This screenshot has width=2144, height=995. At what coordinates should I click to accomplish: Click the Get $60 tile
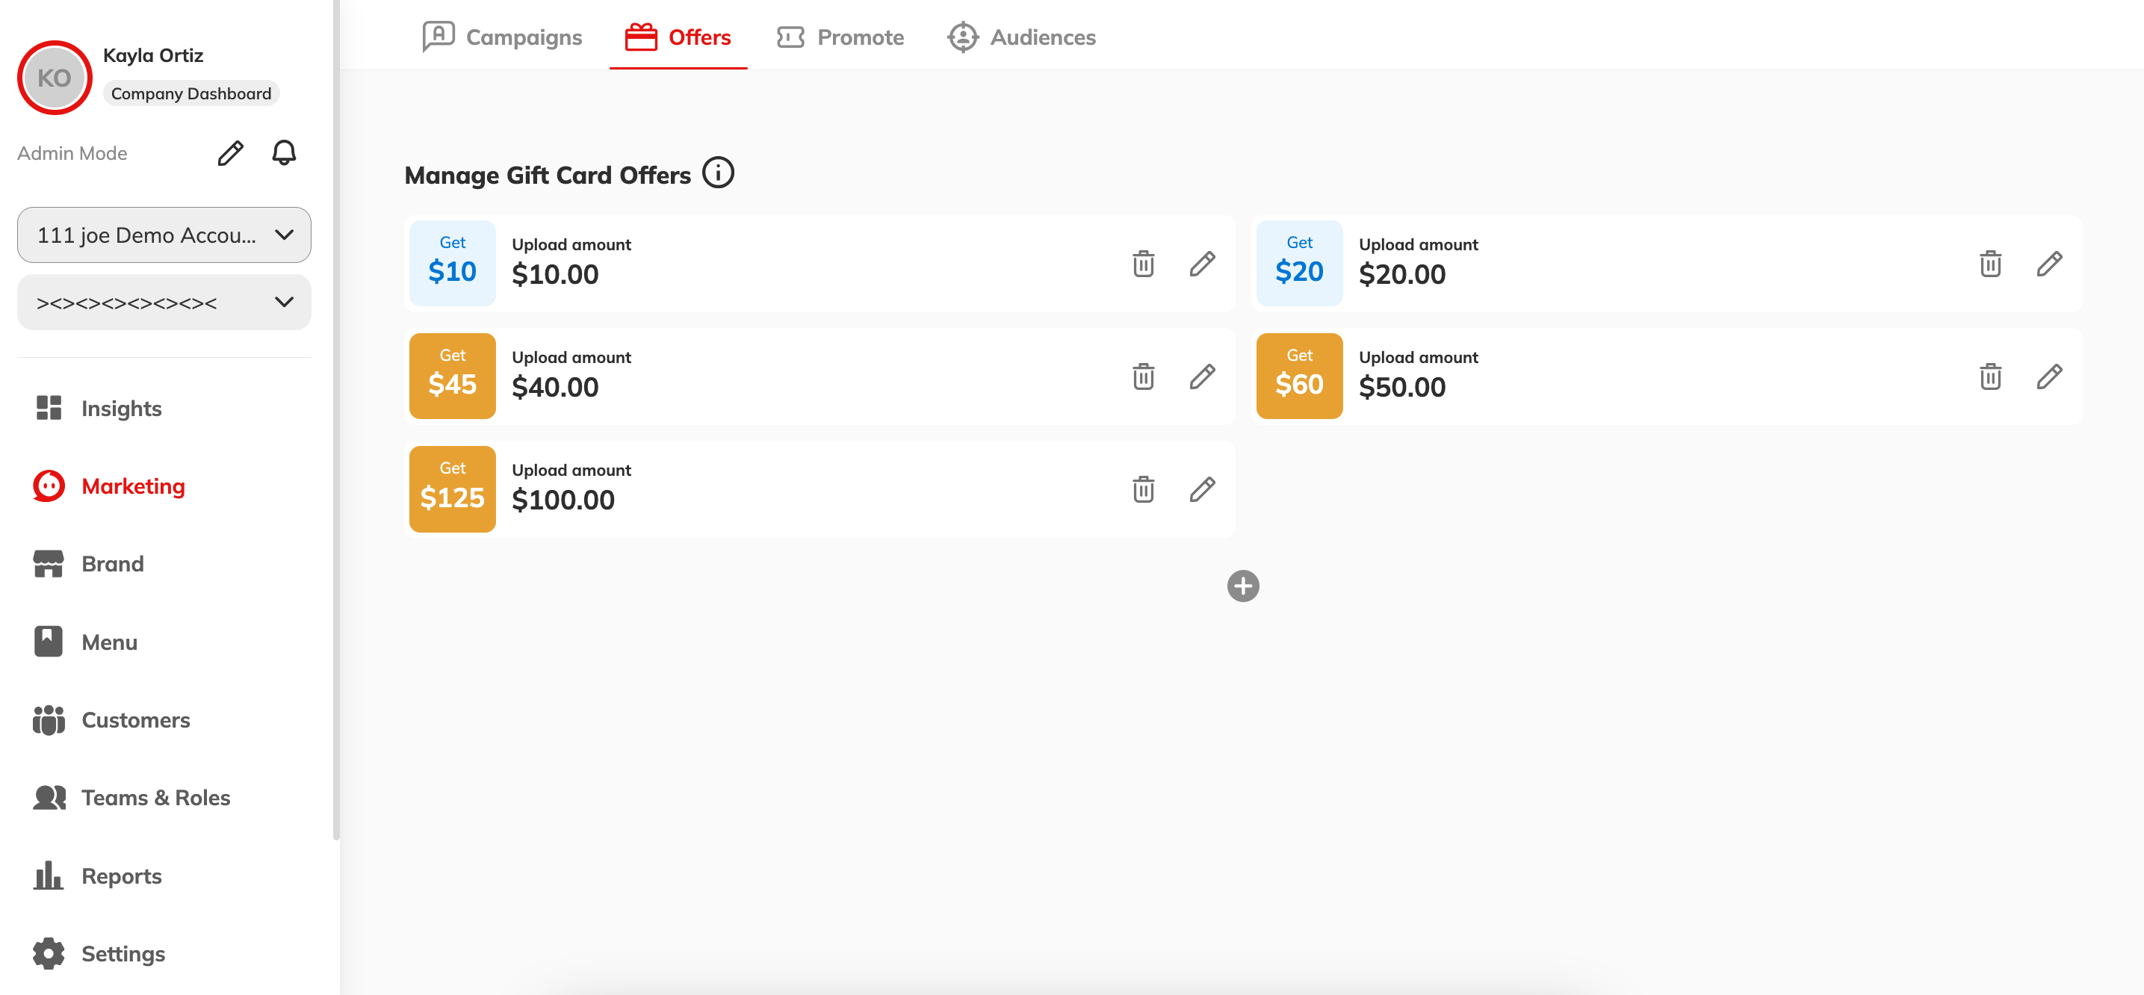pos(1299,376)
